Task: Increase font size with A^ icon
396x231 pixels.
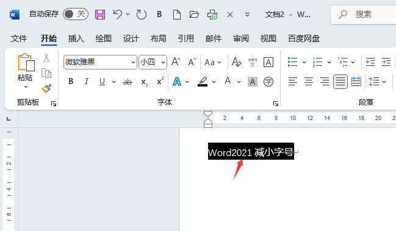Action: (176, 62)
